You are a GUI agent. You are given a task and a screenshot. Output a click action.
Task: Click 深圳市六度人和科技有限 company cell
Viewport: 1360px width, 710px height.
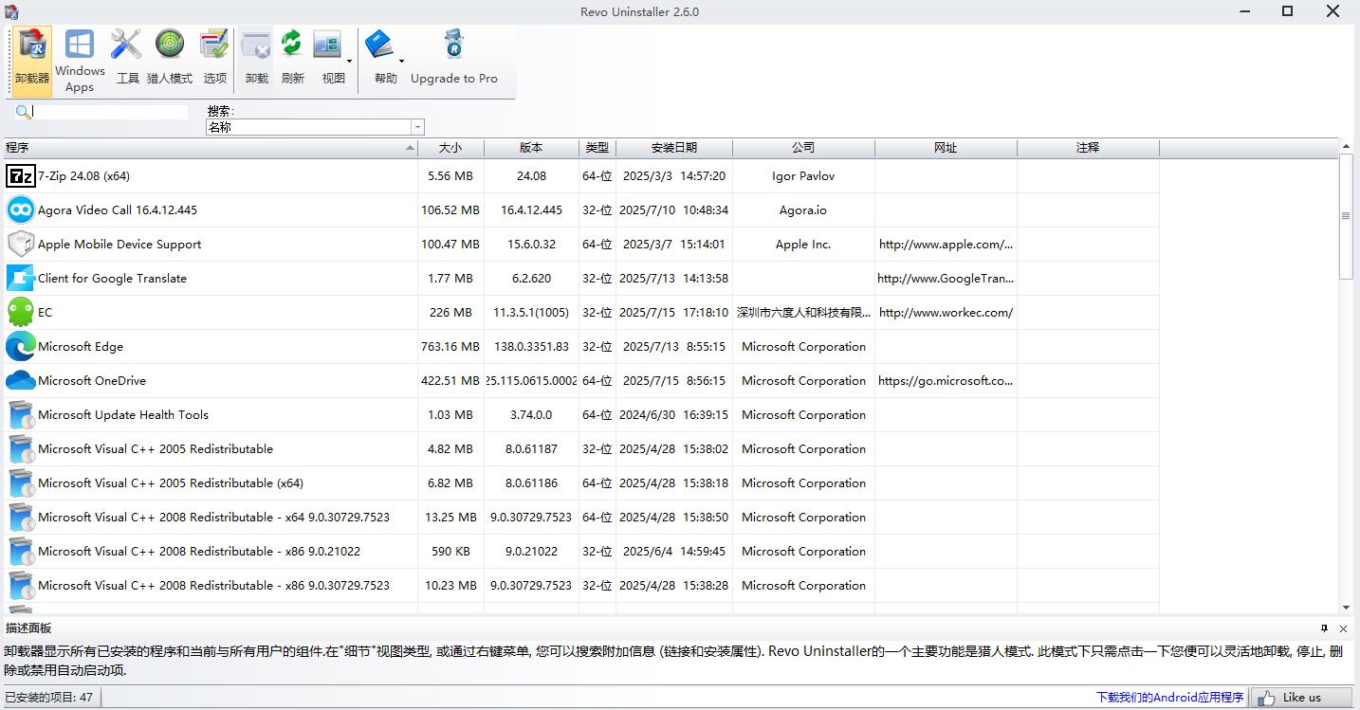coord(804,313)
